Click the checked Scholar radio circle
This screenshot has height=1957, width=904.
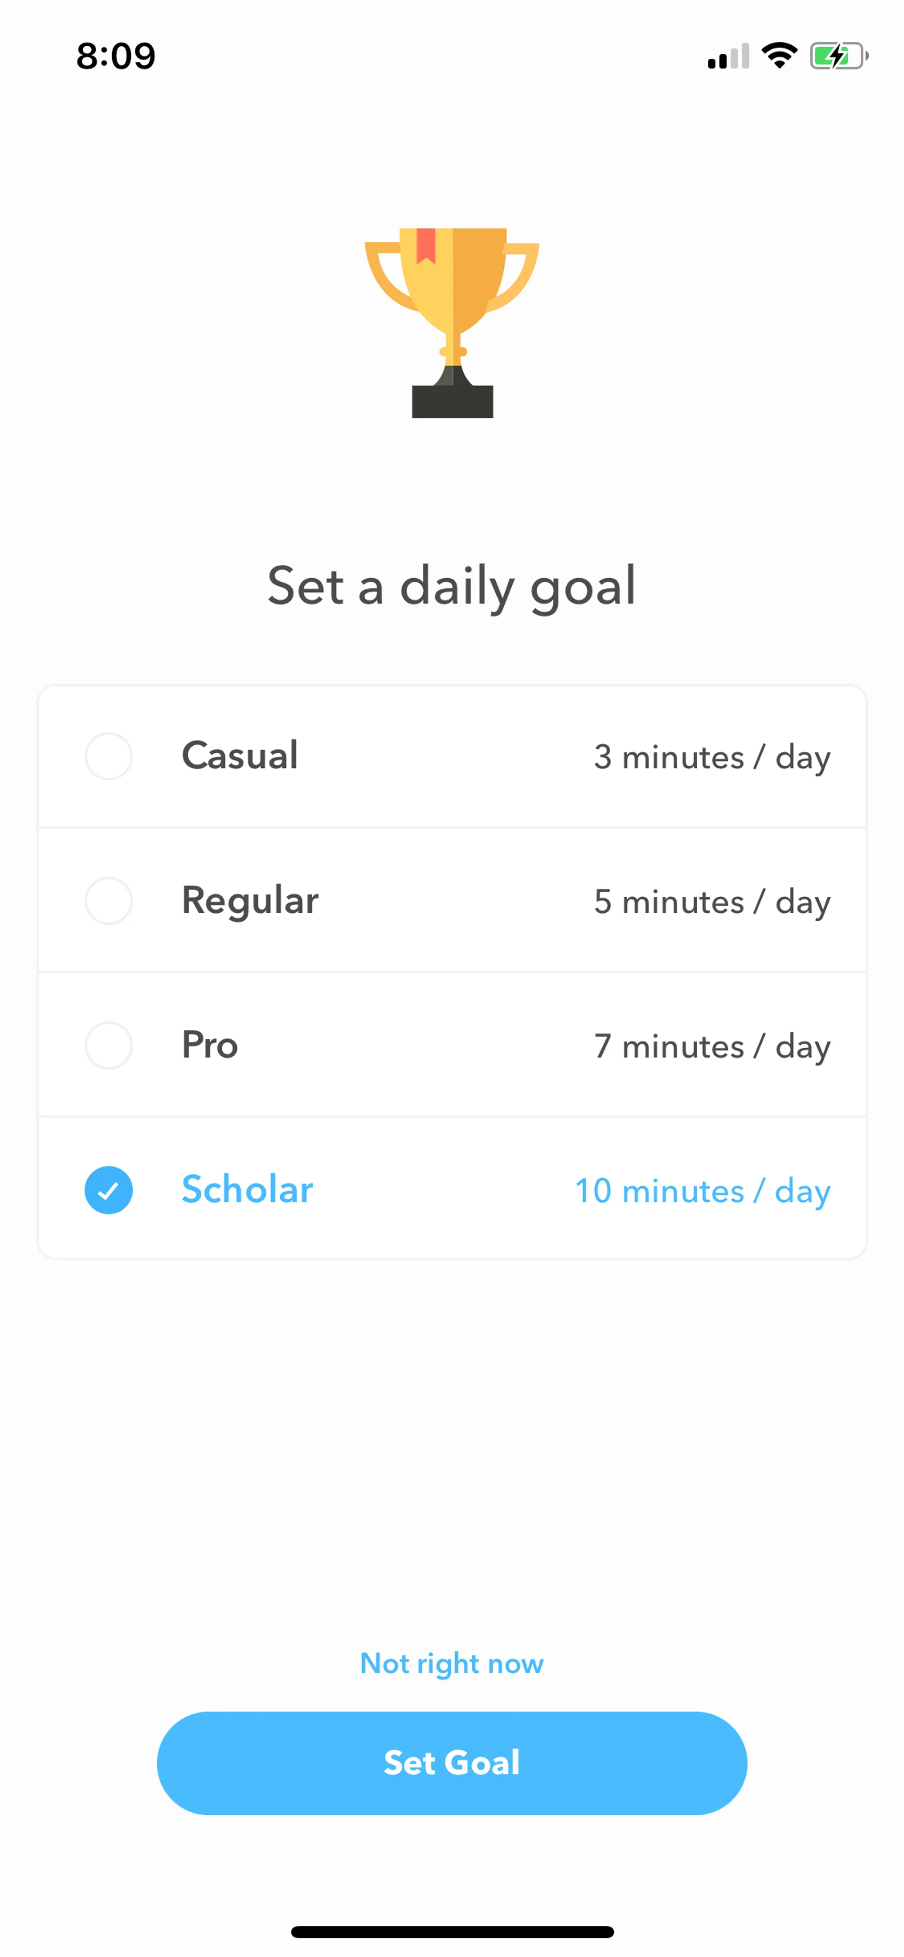click(x=109, y=1190)
